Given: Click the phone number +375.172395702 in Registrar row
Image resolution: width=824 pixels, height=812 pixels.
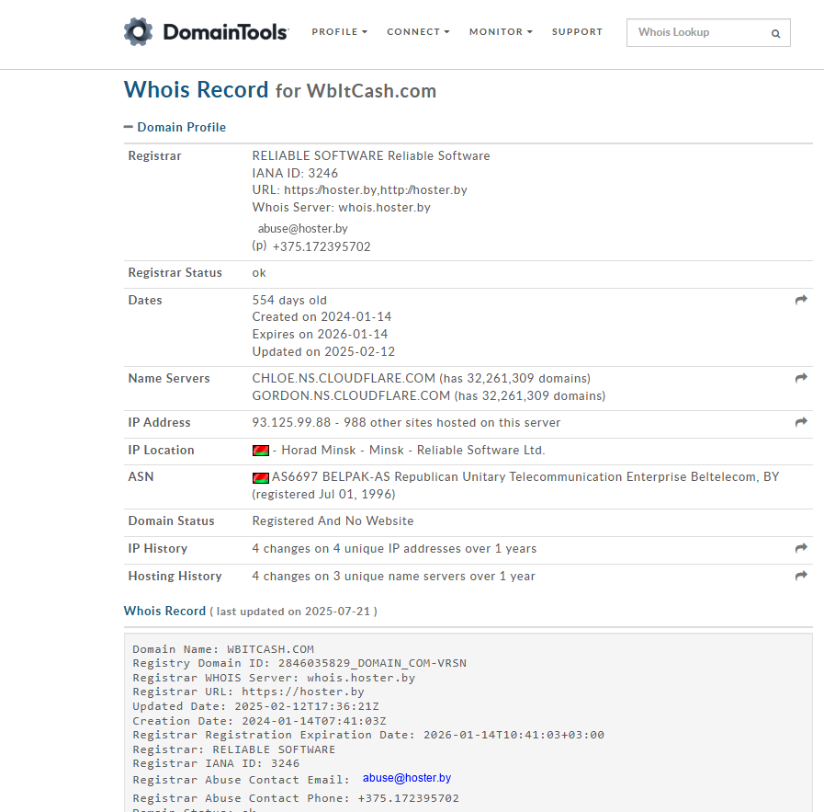Looking at the screenshot, I should 322,246.
